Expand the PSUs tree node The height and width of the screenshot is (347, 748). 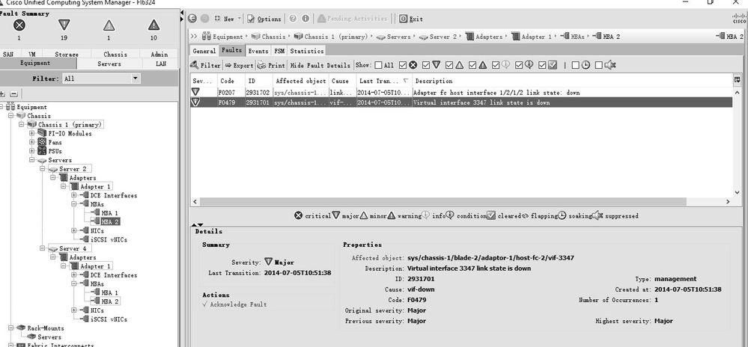pyautogui.click(x=32, y=151)
